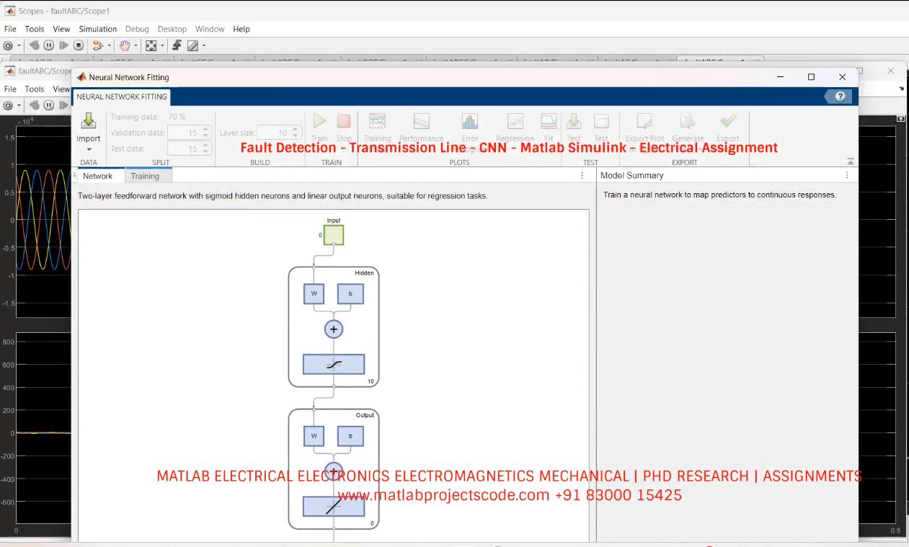Open the Scope settings gear dropdown

tap(19, 45)
